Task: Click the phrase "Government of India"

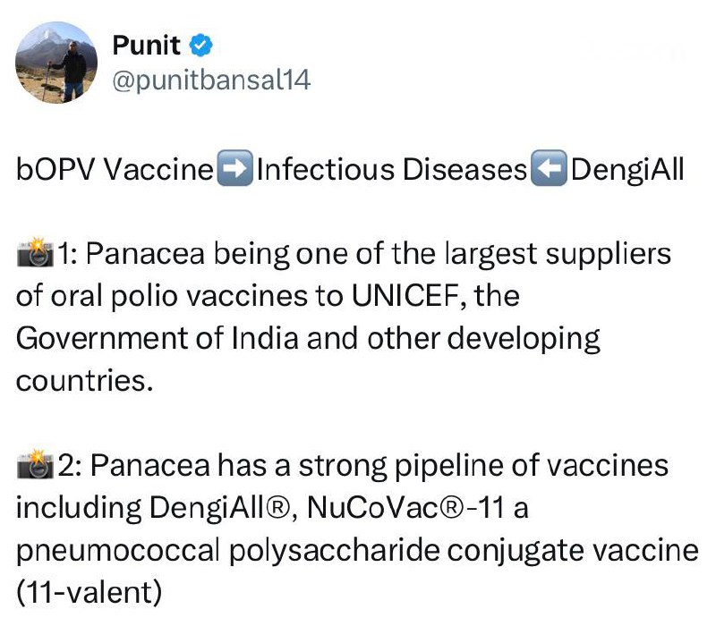Action: (140, 339)
